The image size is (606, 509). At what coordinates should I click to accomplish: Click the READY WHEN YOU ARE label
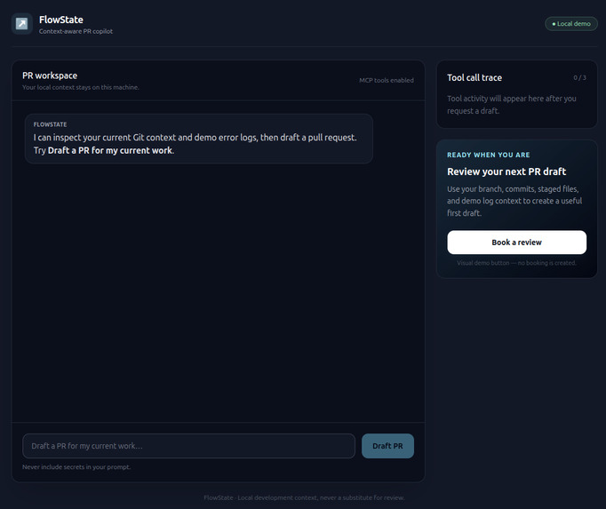click(489, 155)
